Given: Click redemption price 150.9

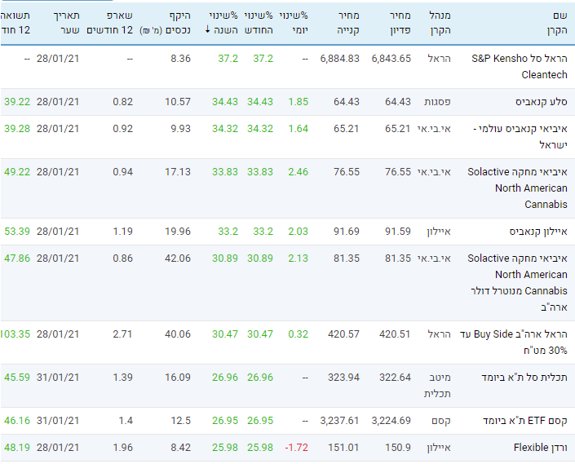Looking at the screenshot, I should pos(398,448).
